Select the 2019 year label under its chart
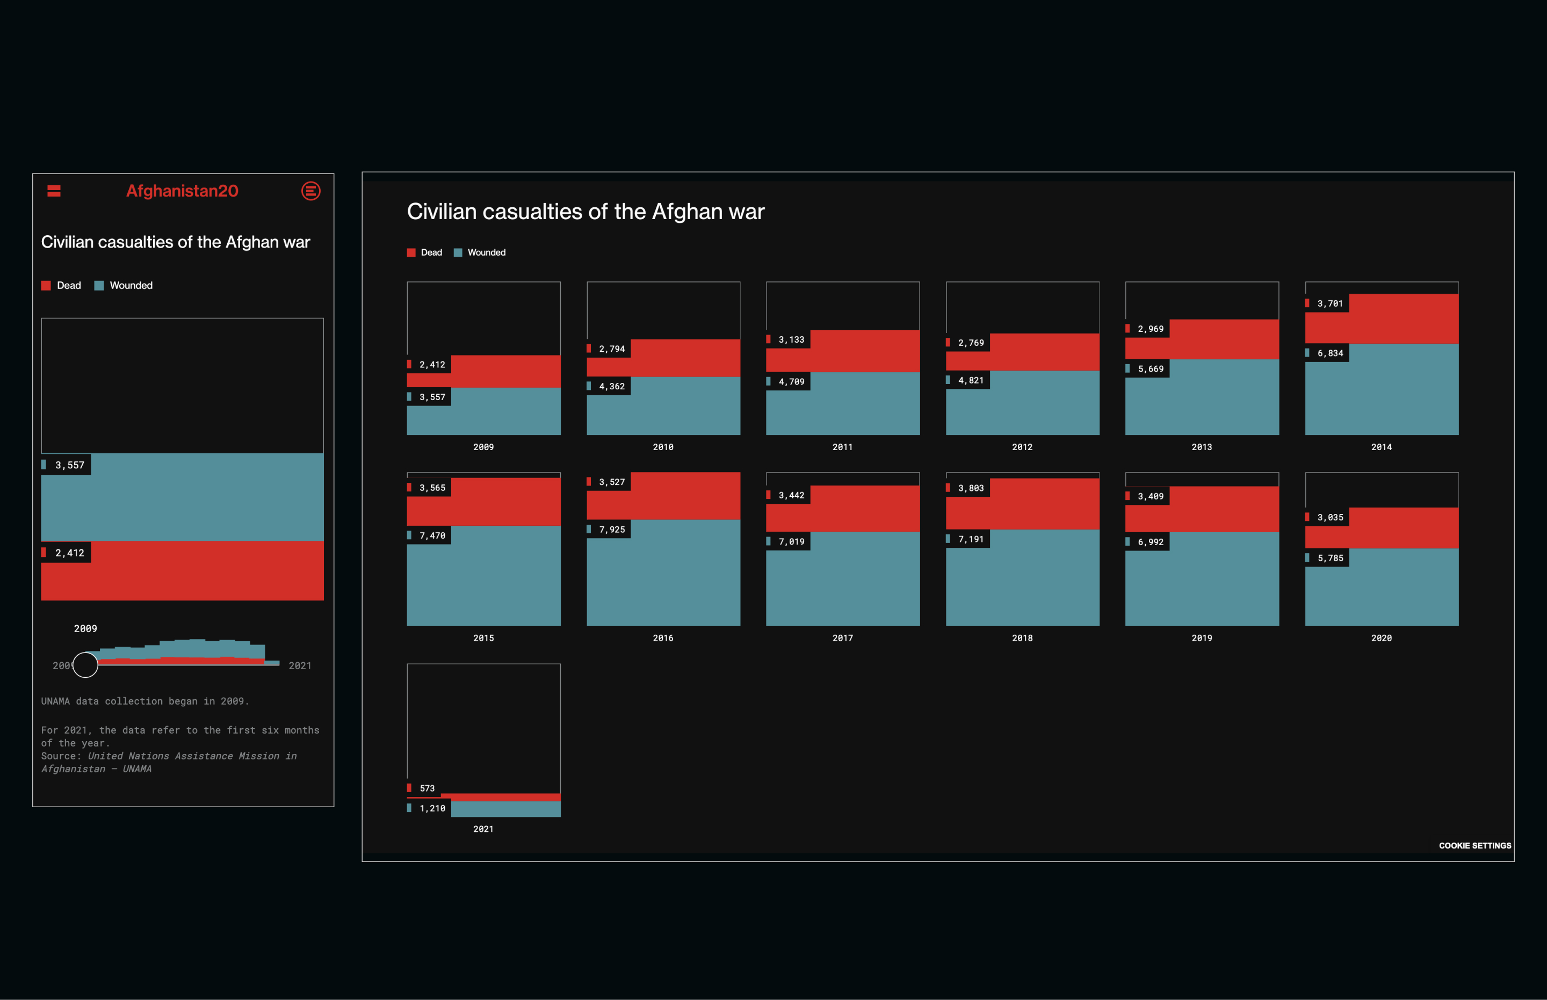The height and width of the screenshot is (1000, 1547). (x=1202, y=637)
